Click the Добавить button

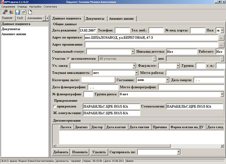click(x=61, y=152)
